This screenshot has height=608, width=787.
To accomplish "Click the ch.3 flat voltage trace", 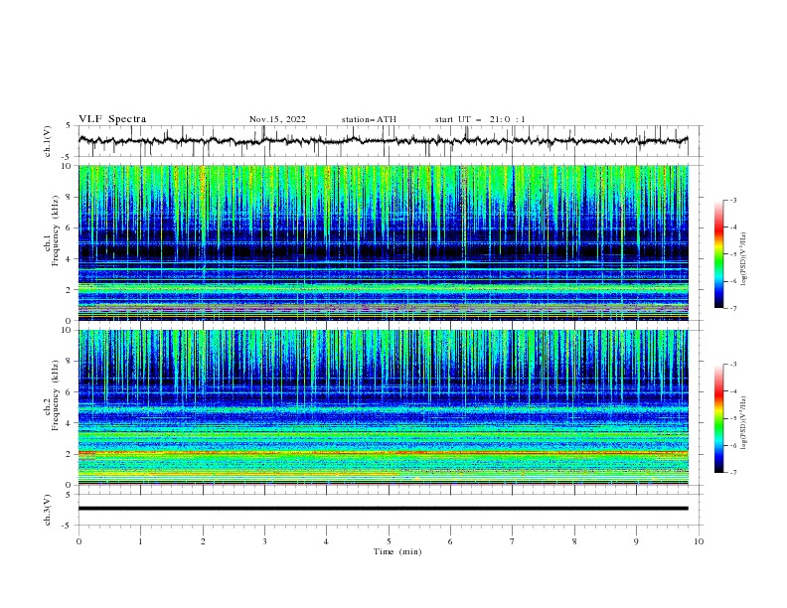I will pos(383,509).
